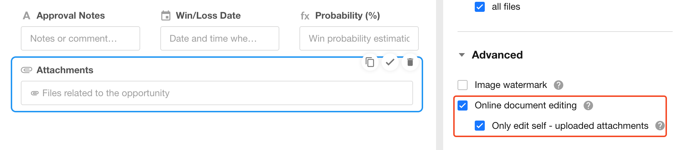Select the Attachments field label

(x=65, y=70)
